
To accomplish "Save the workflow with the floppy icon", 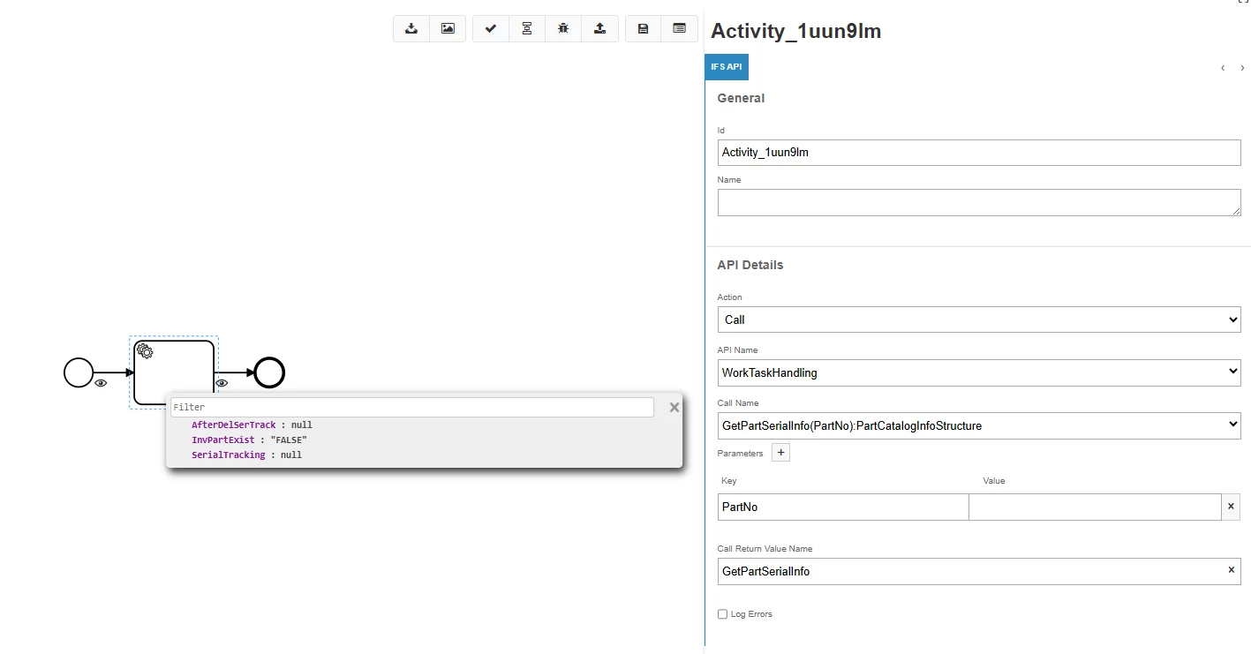I will (x=643, y=28).
